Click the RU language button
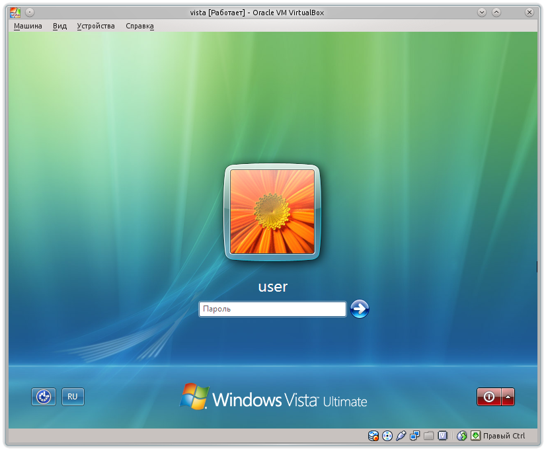The image size is (546, 451). tap(72, 397)
